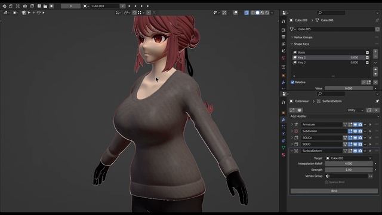Click the frame number field showing 0
The image size is (382, 215).
point(70,6)
